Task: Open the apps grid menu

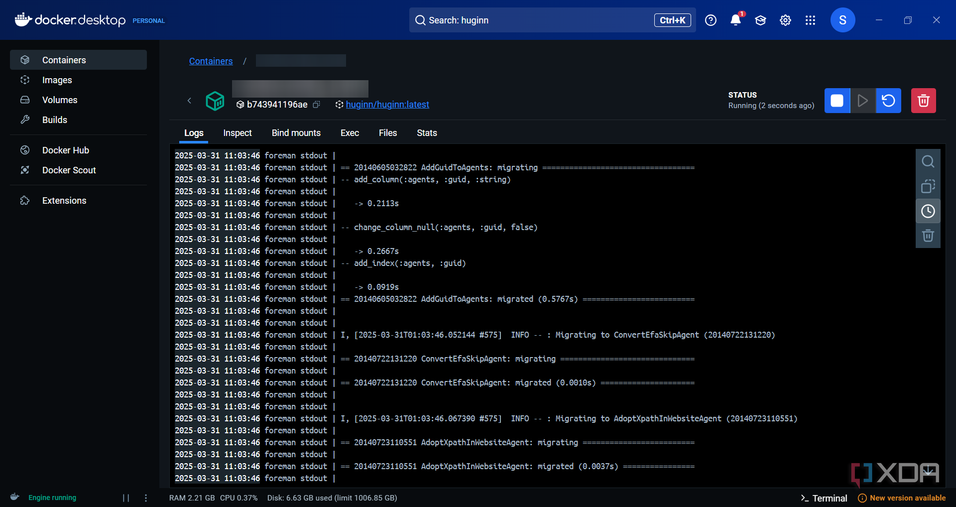Action: click(x=810, y=20)
